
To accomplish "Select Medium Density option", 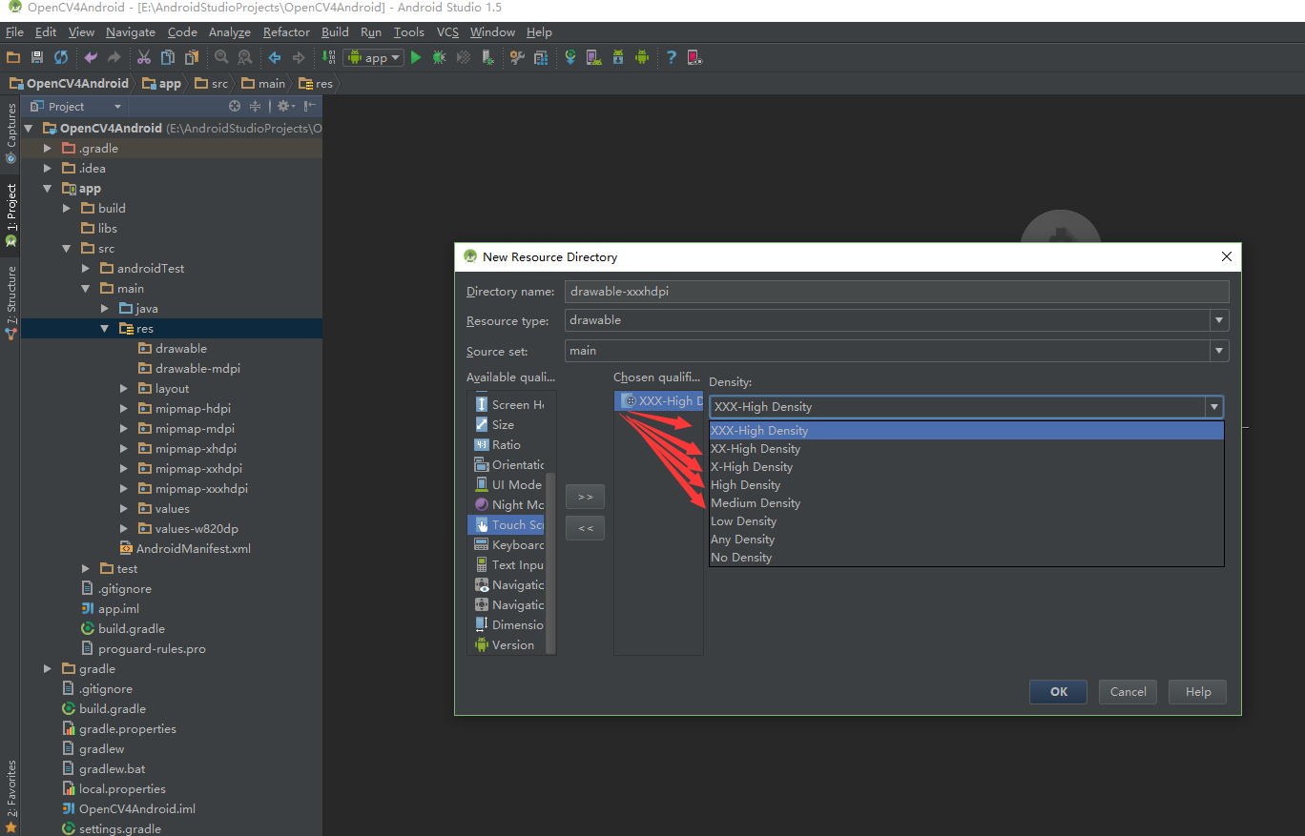I will pyautogui.click(x=966, y=503).
